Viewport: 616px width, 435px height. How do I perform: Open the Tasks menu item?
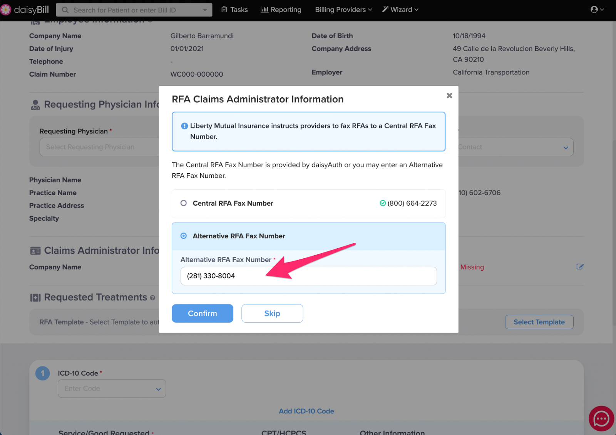point(234,10)
